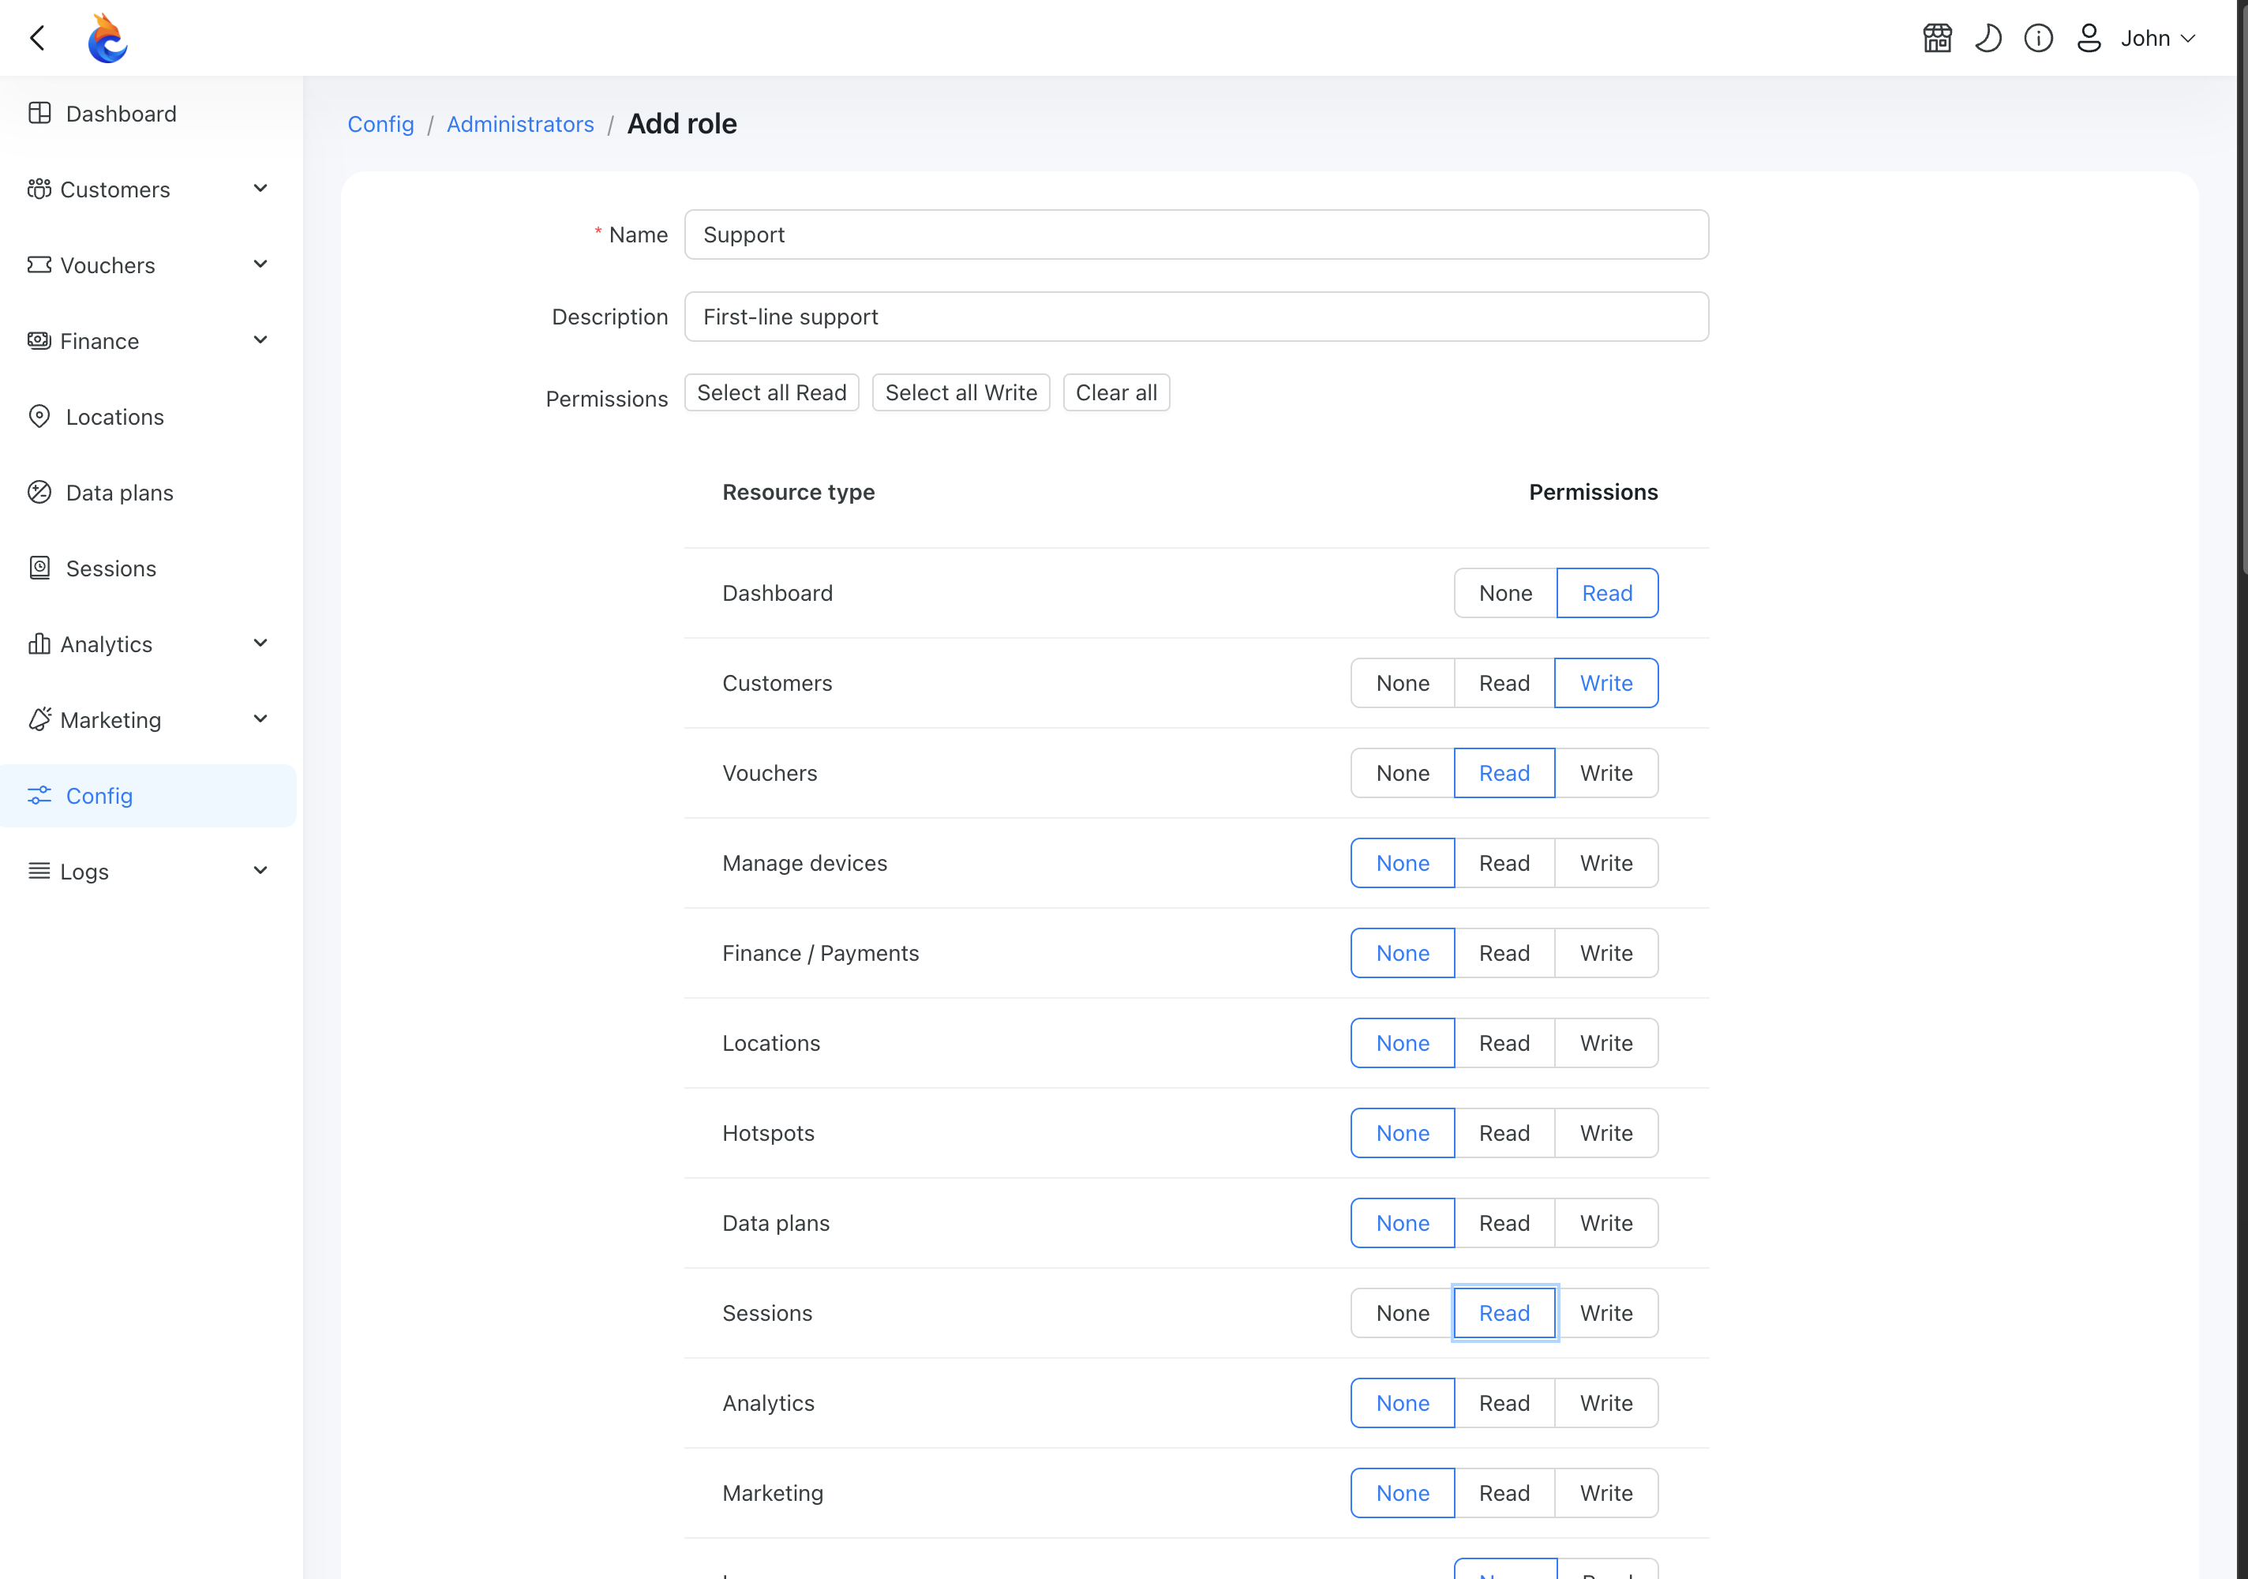Image resolution: width=2248 pixels, height=1579 pixels.
Task: Click the Select all Write button
Action: click(961, 393)
